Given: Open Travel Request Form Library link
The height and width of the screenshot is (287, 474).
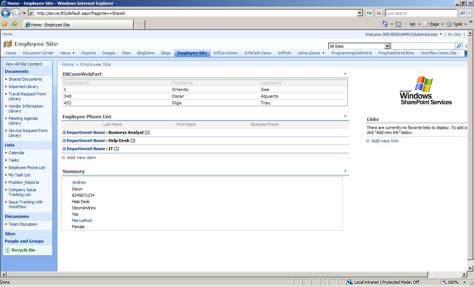Looking at the screenshot, I should pyautogui.click(x=27, y=96).
